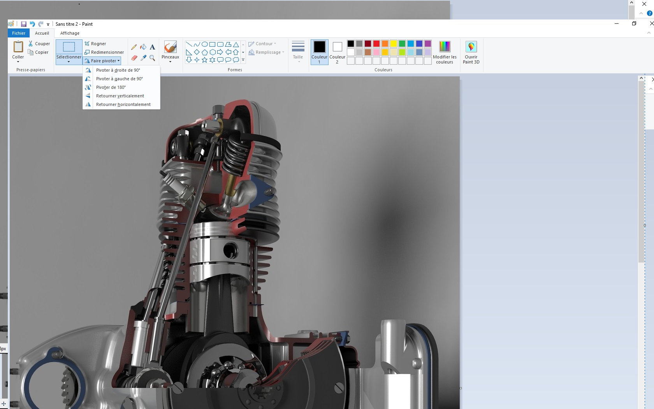This screenshot has width=654, height=409.
Task: Choose Retourner horizontalement
Action: click(123, 104)
